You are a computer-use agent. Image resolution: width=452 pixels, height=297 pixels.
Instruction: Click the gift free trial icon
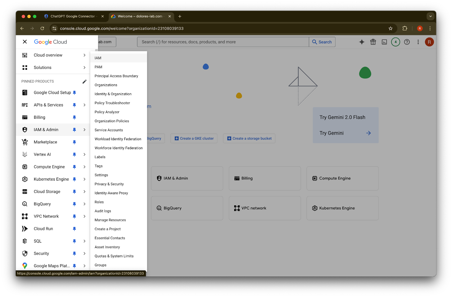coord(373,42)
